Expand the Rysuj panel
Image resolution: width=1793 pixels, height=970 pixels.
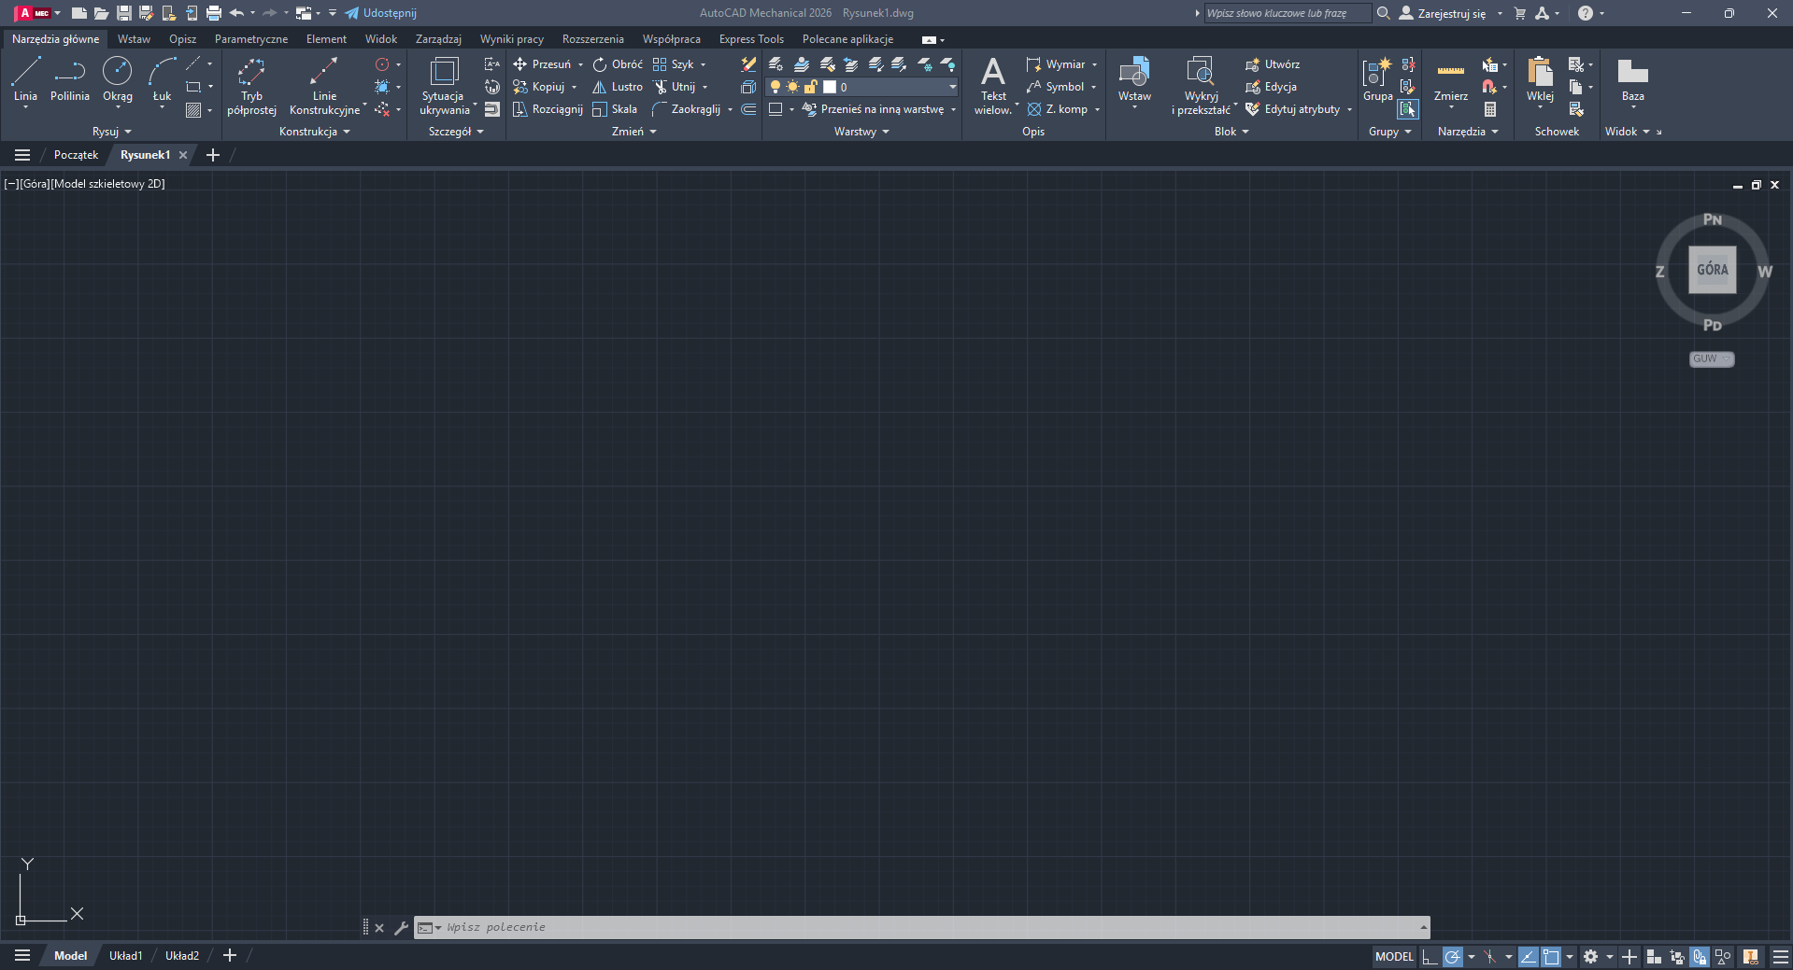[112, 132]
